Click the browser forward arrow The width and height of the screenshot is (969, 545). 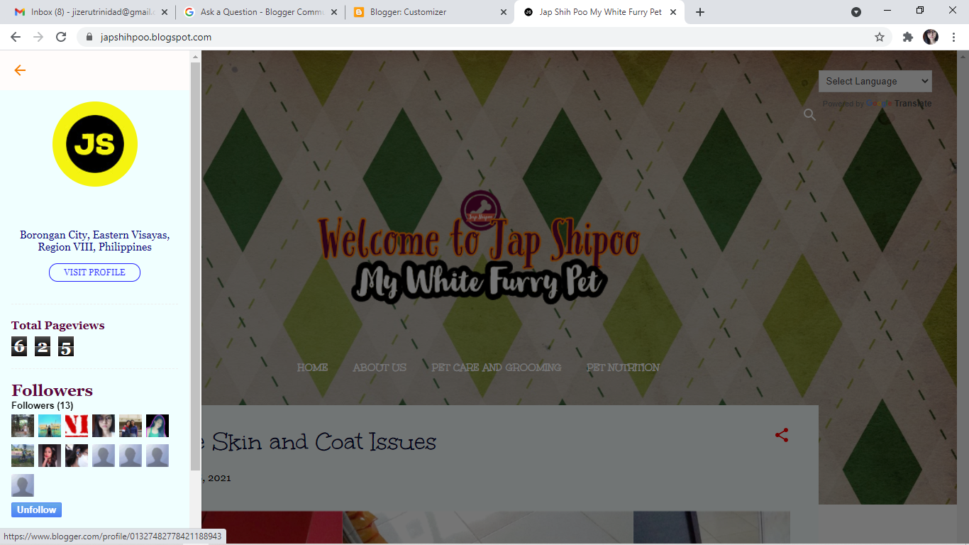pos(38,37)
